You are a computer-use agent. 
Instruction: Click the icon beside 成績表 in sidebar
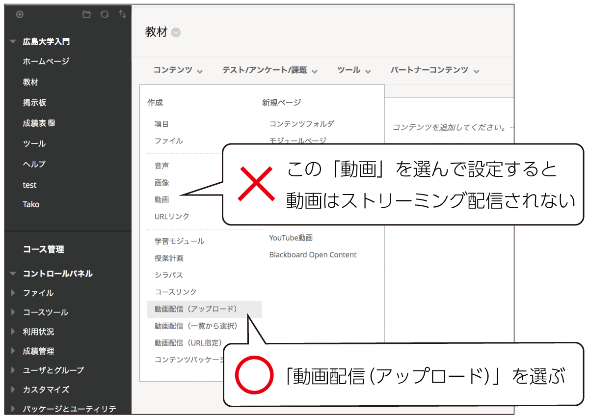[x=52, y=123]
